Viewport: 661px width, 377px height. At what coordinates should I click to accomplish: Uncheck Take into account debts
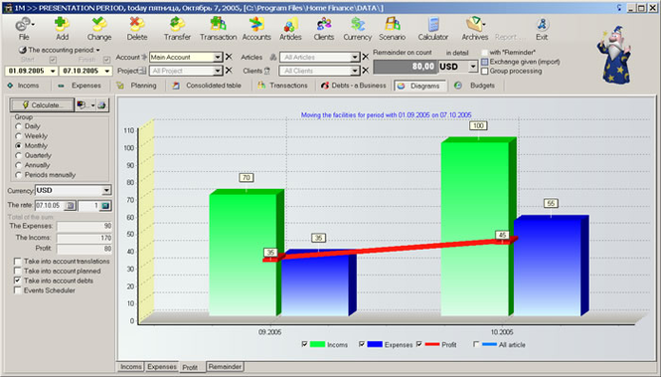[17, 281]
